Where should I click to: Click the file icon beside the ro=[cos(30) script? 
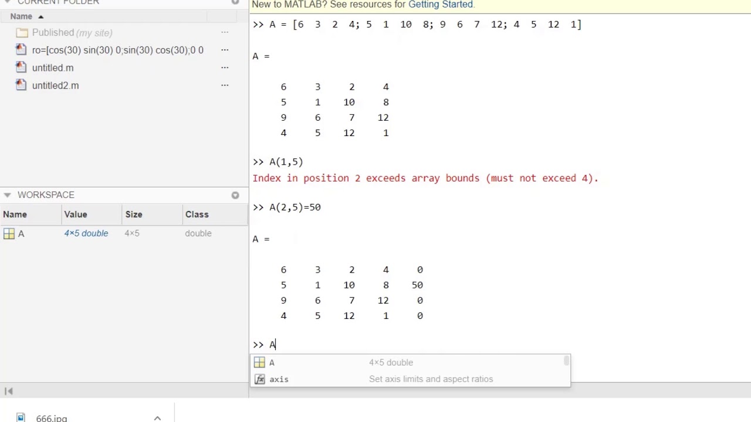pos(21,50)
